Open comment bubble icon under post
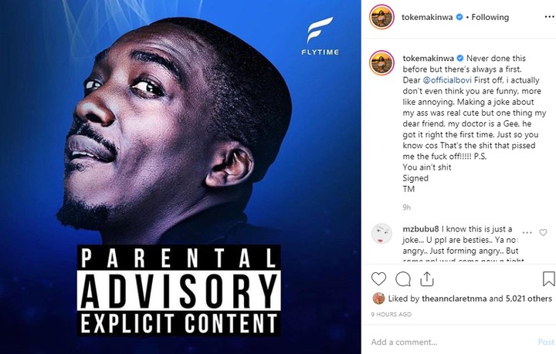 click(403, 279)
